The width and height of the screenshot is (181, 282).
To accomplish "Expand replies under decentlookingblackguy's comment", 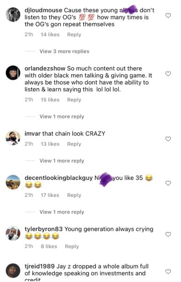I will tap(62, 212).
